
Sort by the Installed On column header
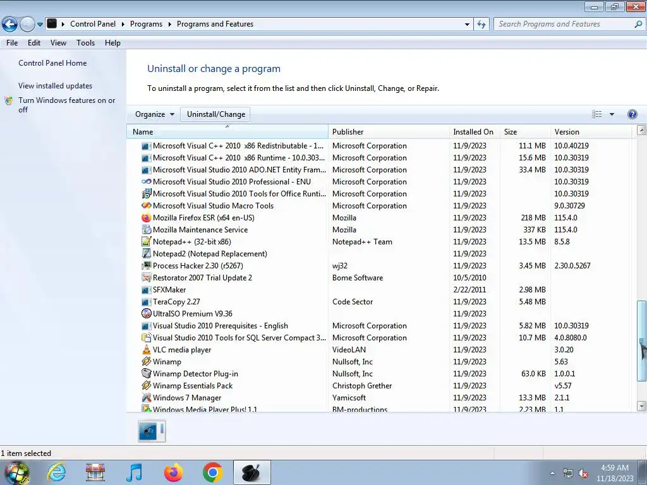coord(475,131)
